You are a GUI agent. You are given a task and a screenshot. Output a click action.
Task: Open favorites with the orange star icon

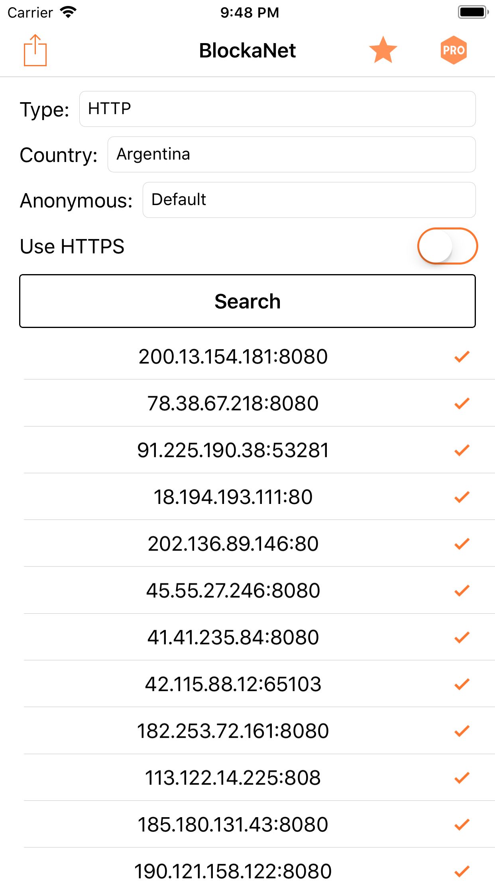[x=383, y=50]
